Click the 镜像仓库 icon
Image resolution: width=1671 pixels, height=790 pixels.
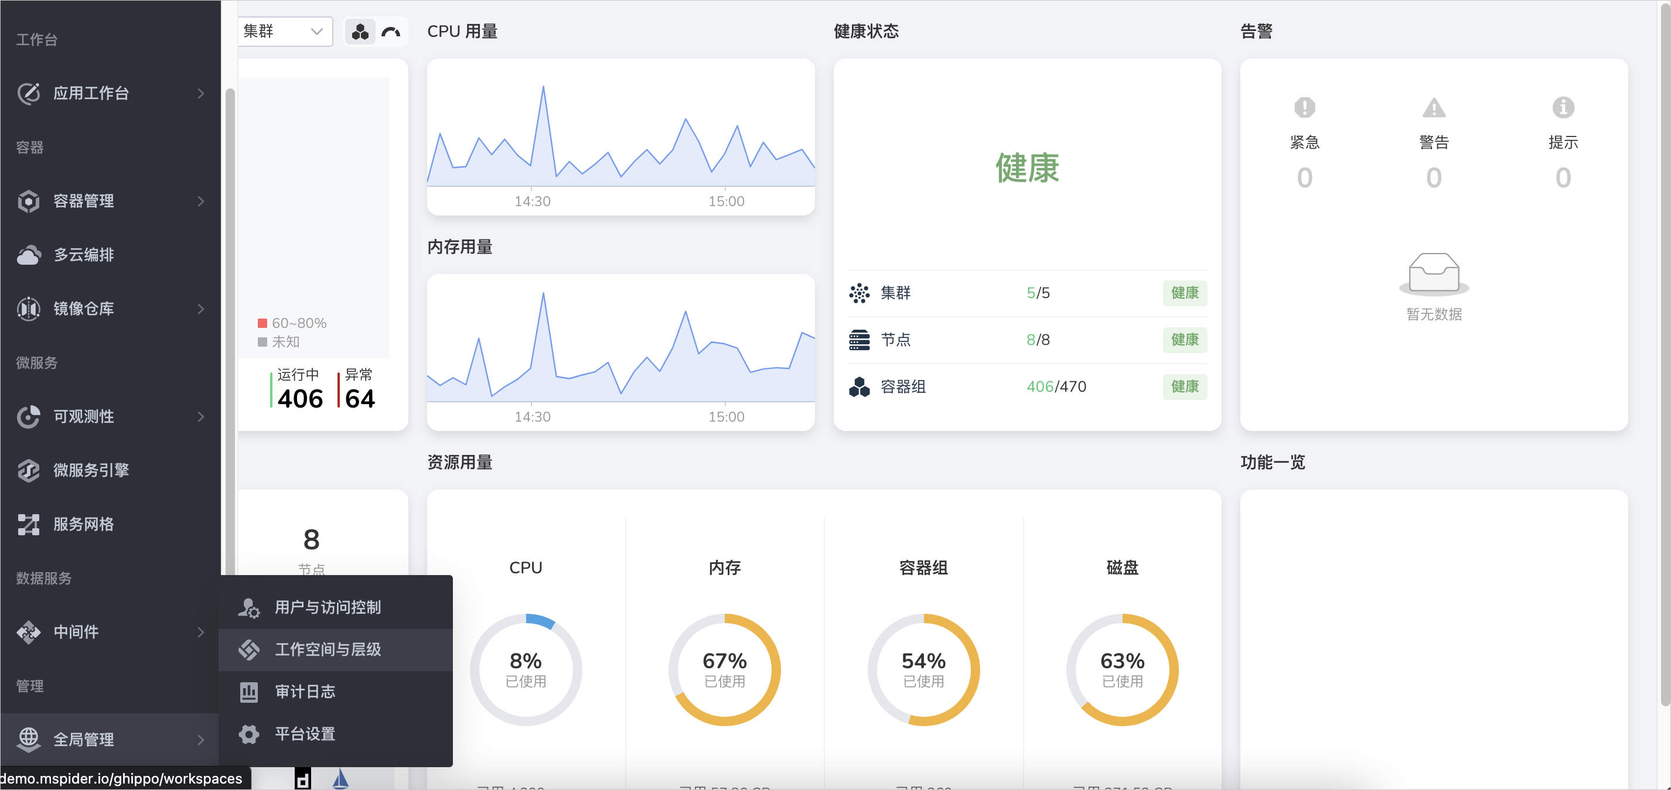pyautogui.click(x=29, y=309)
